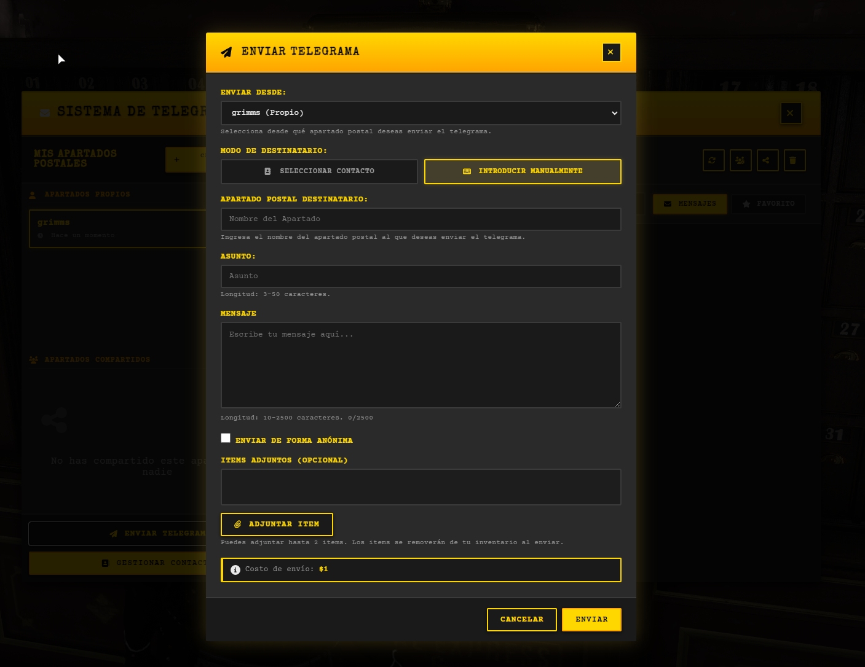Click the paperclip icon on Adjuntar Item
The image size is (865, 667).
237,525
